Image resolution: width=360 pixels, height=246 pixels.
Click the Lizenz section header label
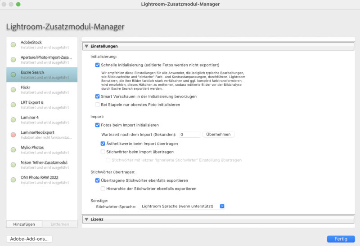click(x=97, y=220)
